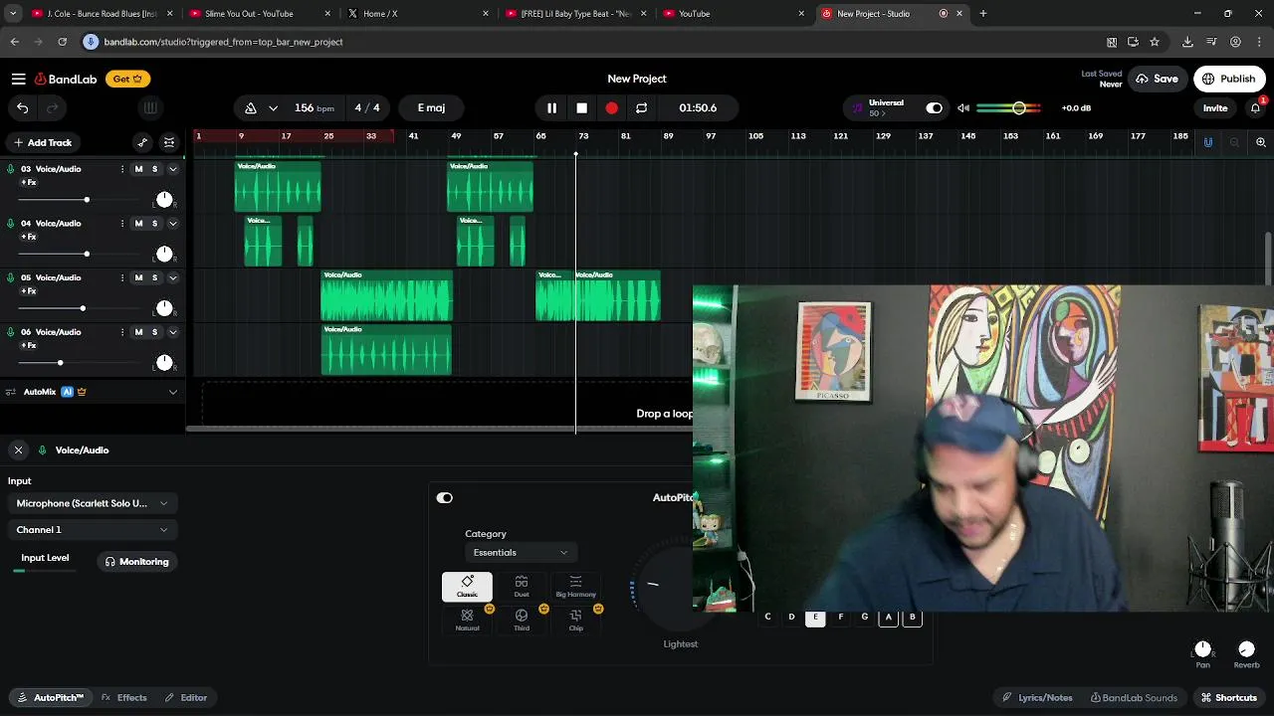Redo the last undone action
The image size is (1274, 716).
click(x=52, y=107)
